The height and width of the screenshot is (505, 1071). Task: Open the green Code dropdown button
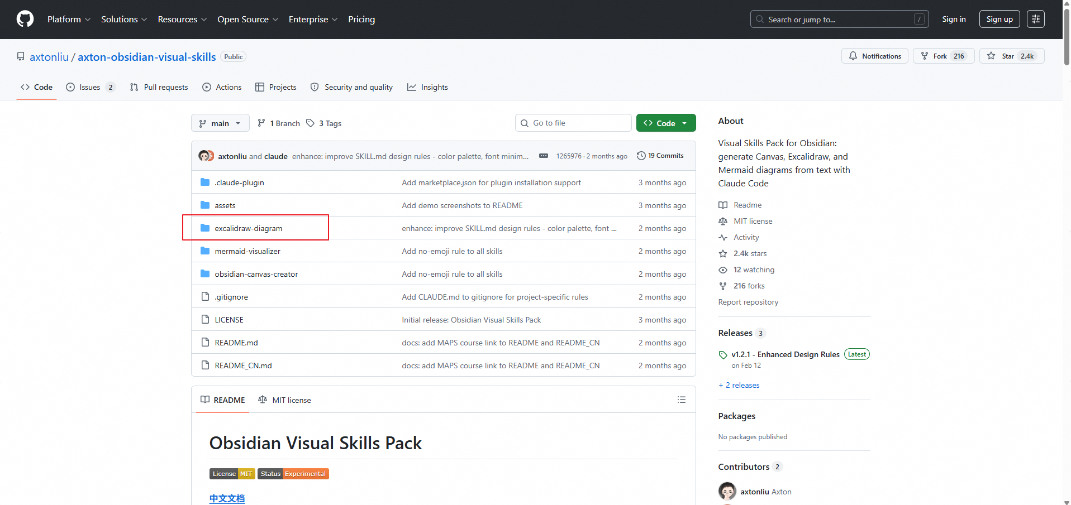(666, 123)
